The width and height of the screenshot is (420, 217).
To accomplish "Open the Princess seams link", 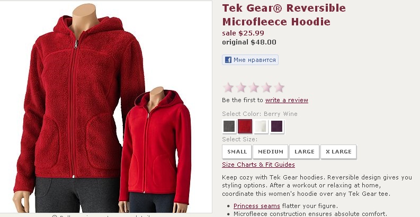I will click(x=256, y=206).
